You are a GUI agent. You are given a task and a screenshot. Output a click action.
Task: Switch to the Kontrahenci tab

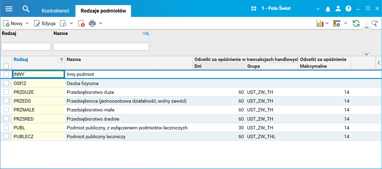tap(55, 11)
